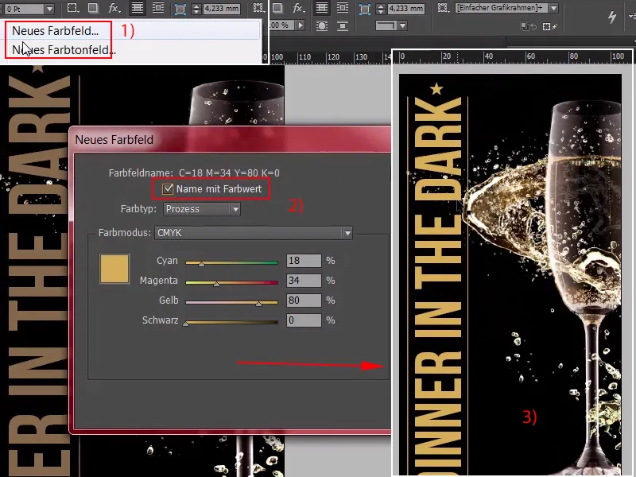Screen dimensions: 636x477
Task: Click the Cyan value field showing 18
Action: point(304,261)
